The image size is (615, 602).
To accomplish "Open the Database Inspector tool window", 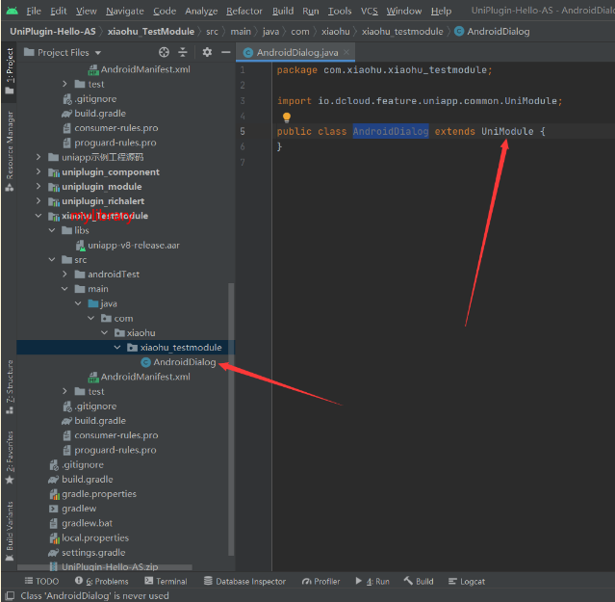I will point(244,581).
